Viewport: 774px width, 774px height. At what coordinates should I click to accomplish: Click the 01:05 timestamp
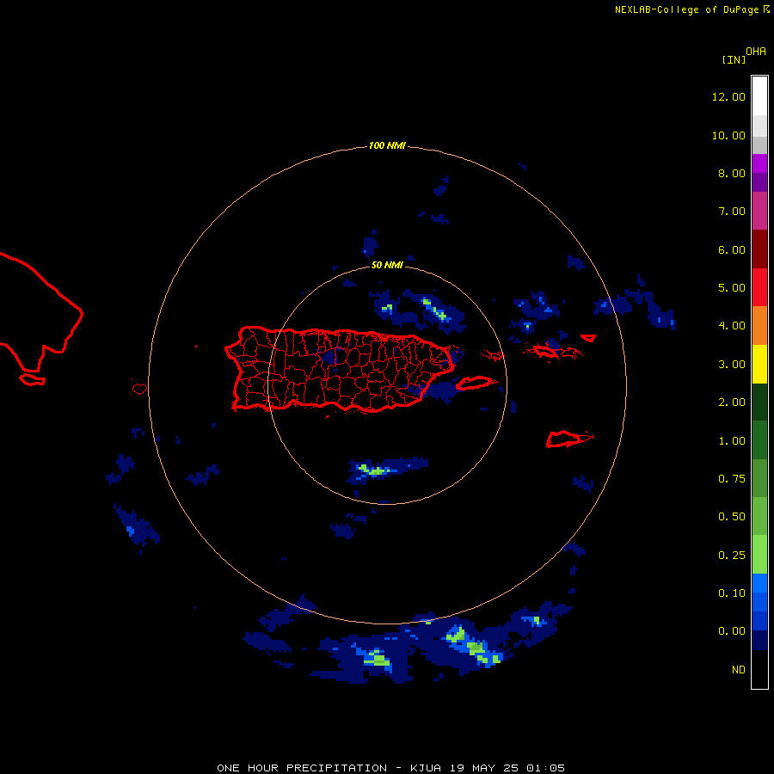coord(545,768)
